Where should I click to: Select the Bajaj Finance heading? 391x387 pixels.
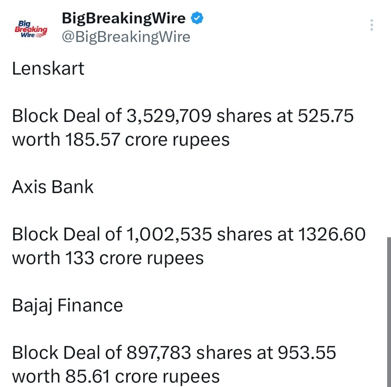(x=67, y=305)
